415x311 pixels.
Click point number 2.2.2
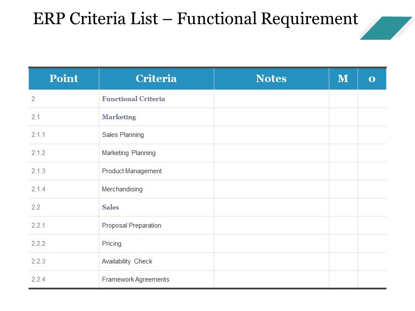pos(64,243)
